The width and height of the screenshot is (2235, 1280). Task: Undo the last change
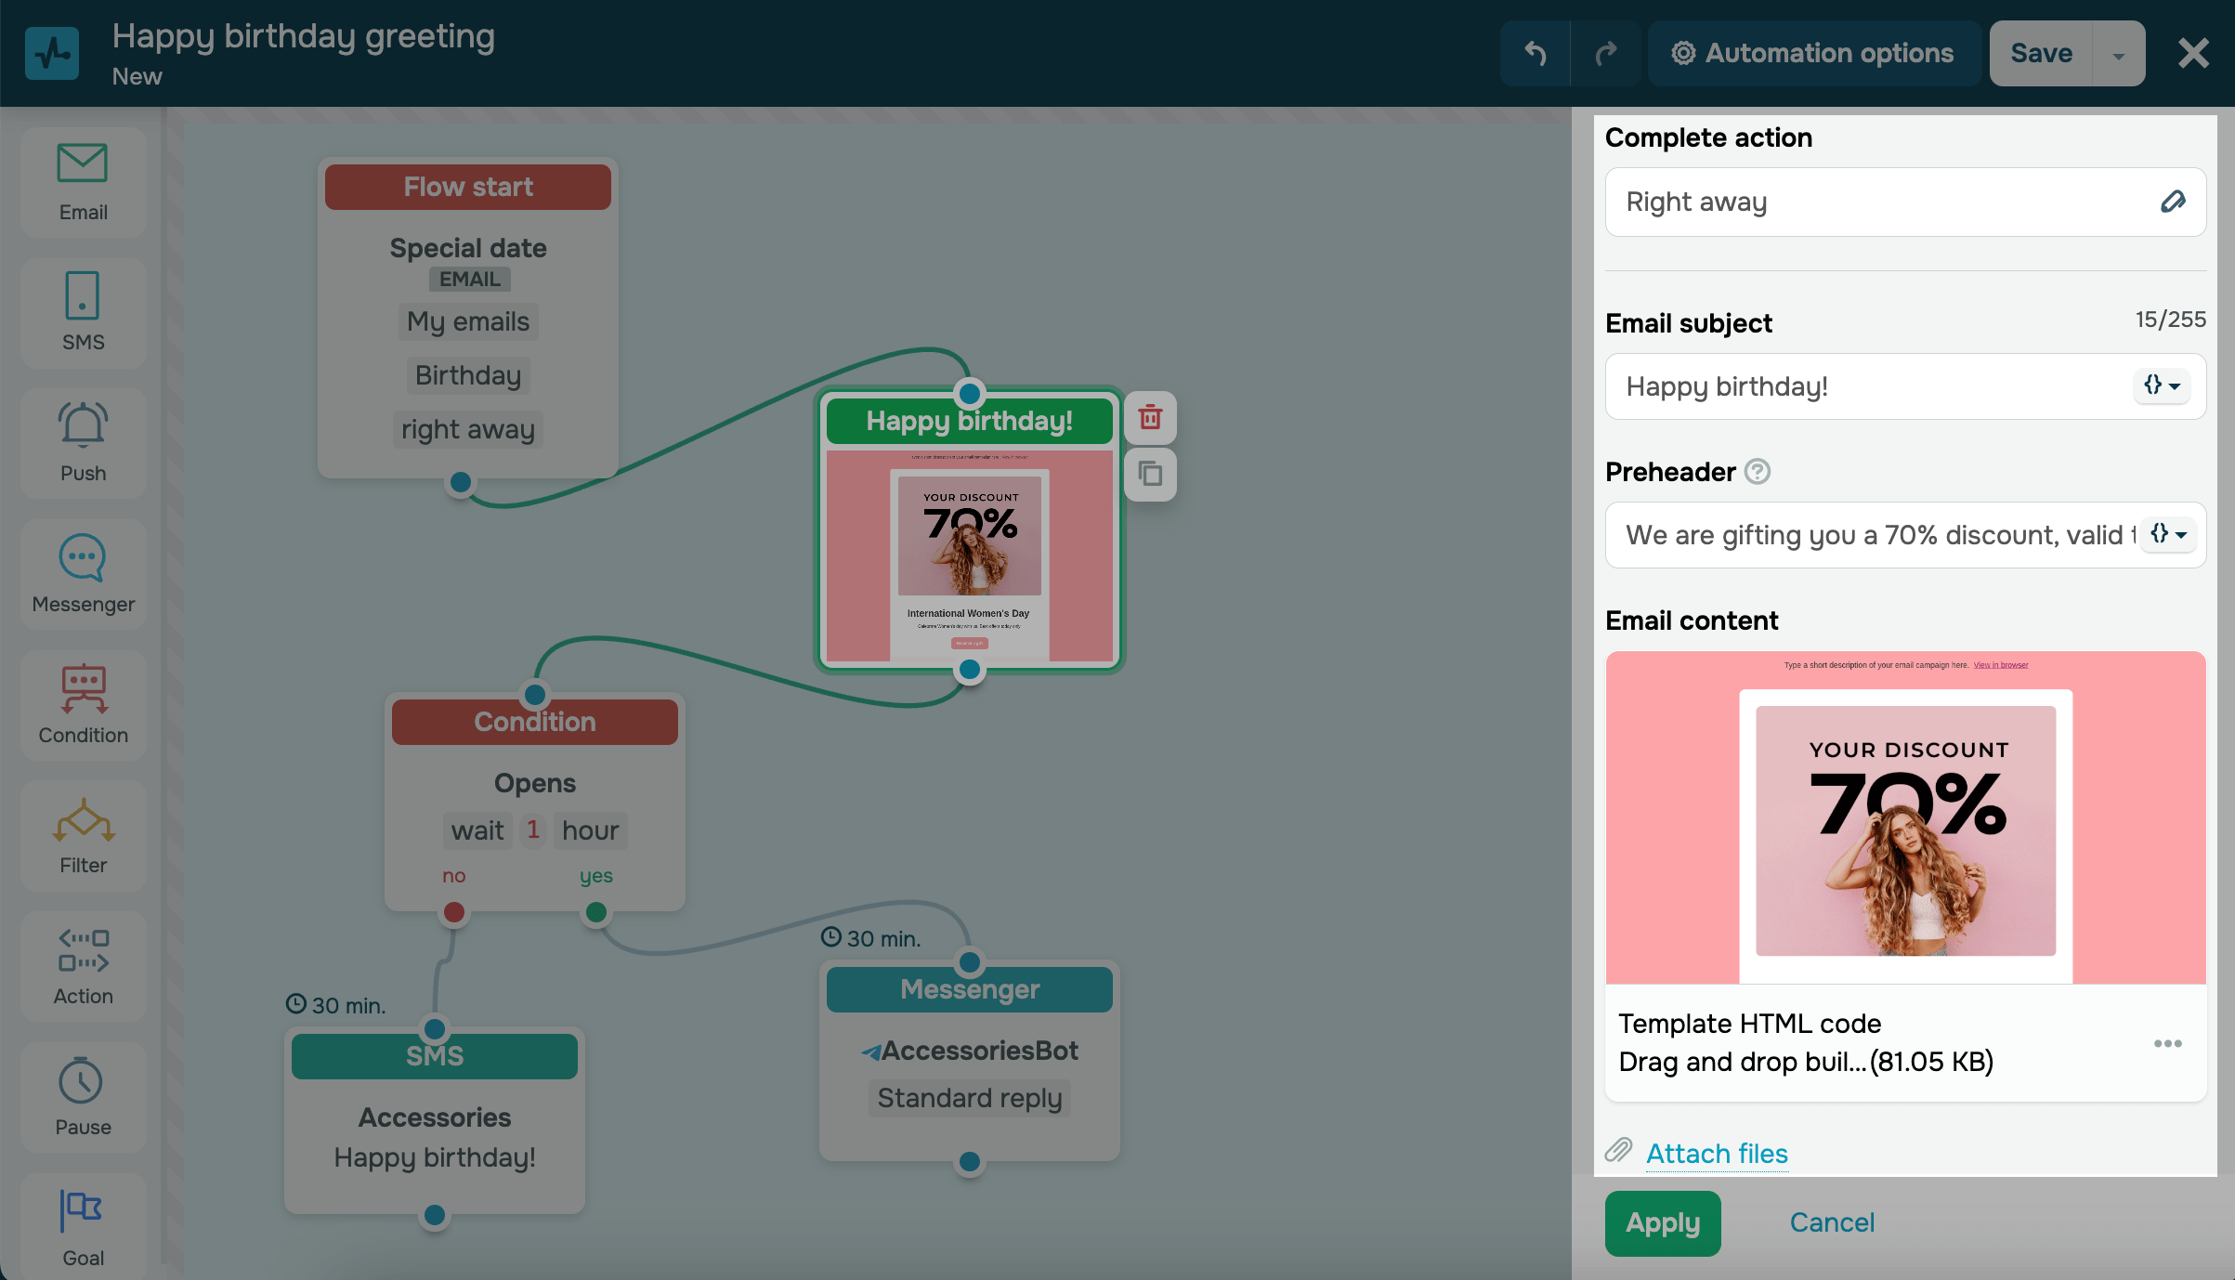pyautogui.click(x=1536, y=54)
